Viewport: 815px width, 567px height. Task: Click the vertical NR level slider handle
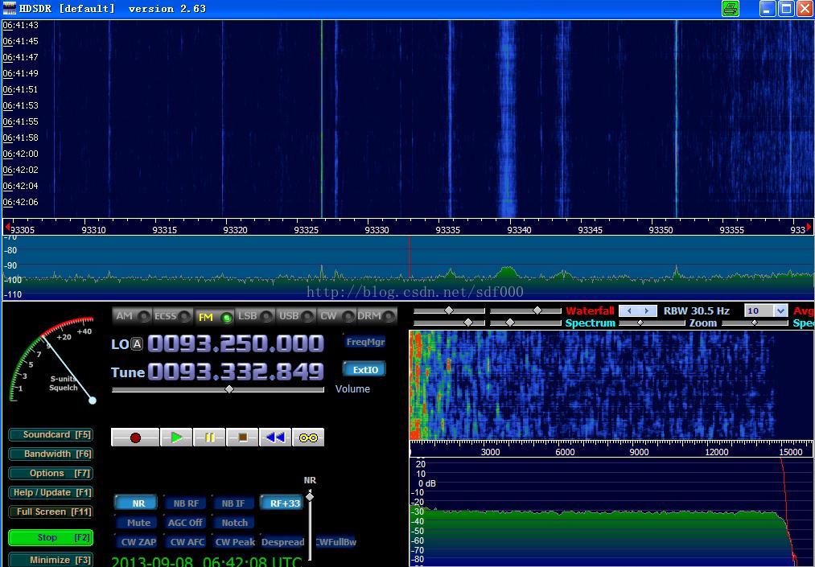click(x=310, y=496)
